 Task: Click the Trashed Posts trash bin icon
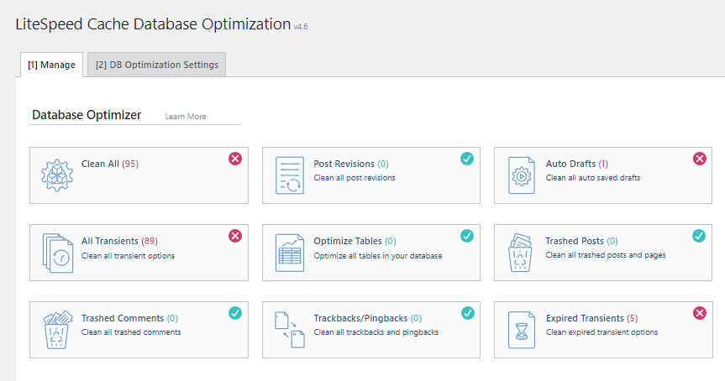521,252
